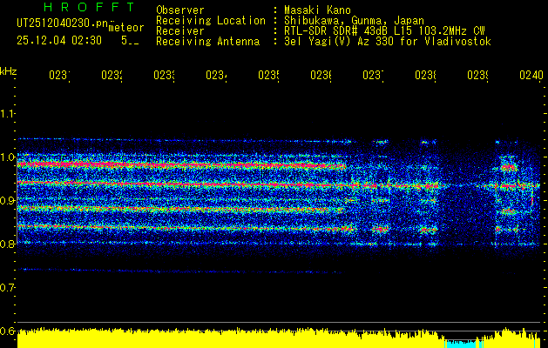This screenshot has height=348, width=548.
Task: Click the 0234 time marker
Action: [x=216, y=76]
